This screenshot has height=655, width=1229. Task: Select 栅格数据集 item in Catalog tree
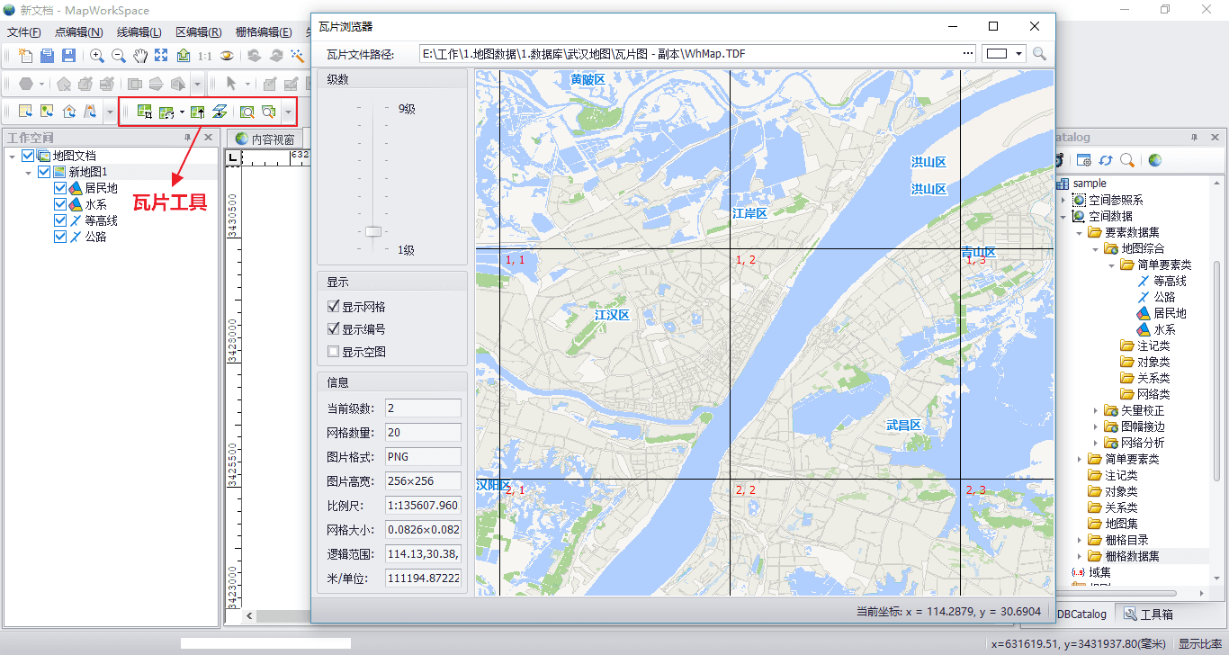pyautogui.click(x=1132, y=556)
